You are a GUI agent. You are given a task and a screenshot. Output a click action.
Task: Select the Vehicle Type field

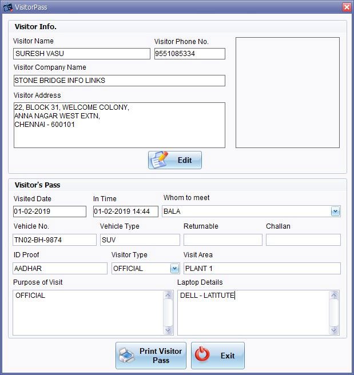coord(140,240)
